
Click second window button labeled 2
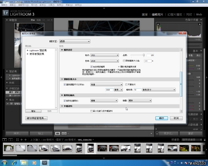[x=11, y=140]
